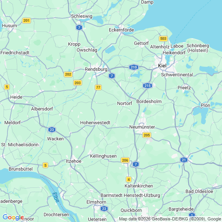Image resolution: width=222 pixels, height=222 pixels.
Task: Click the Plön town label
Action: [x=205, y=105]
